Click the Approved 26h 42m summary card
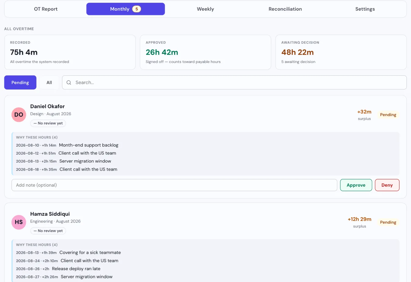 click(206, 52)
